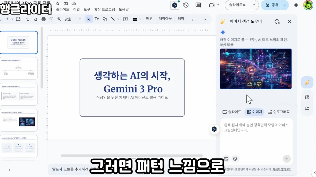This screenshot has width=316, height=177.
Task: Select the Deep Think slide thumbnail
Action: point(19,94)
